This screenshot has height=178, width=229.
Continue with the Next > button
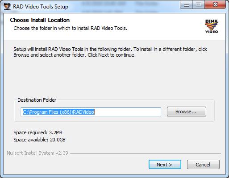point(165,165)
